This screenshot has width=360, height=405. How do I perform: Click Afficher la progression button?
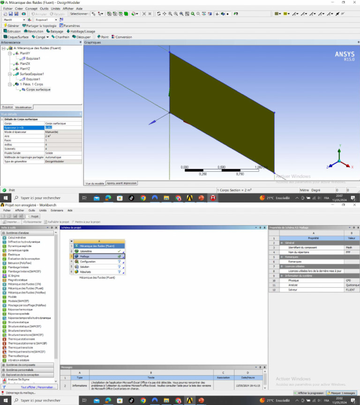pos(308,393)
